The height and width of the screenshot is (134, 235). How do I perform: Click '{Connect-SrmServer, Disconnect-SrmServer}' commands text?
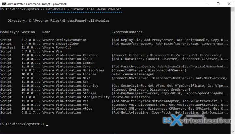[151, 90]
